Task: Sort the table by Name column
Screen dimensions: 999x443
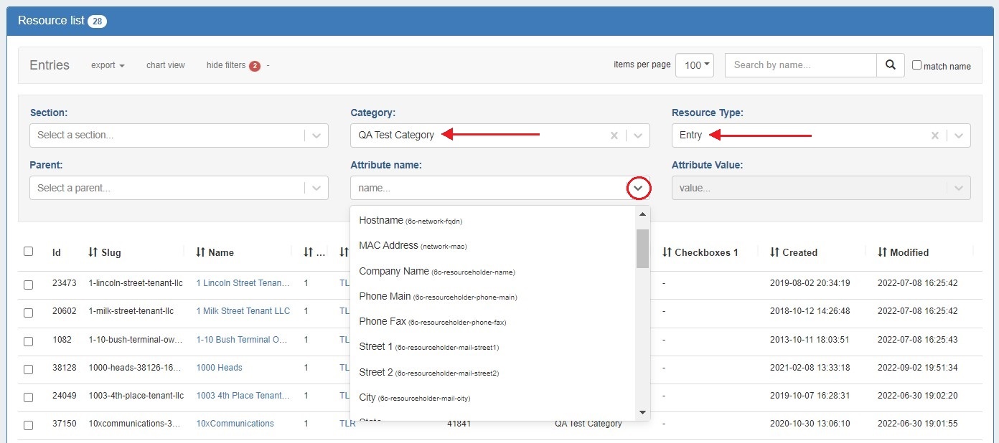Action: [x=215, y=252]
